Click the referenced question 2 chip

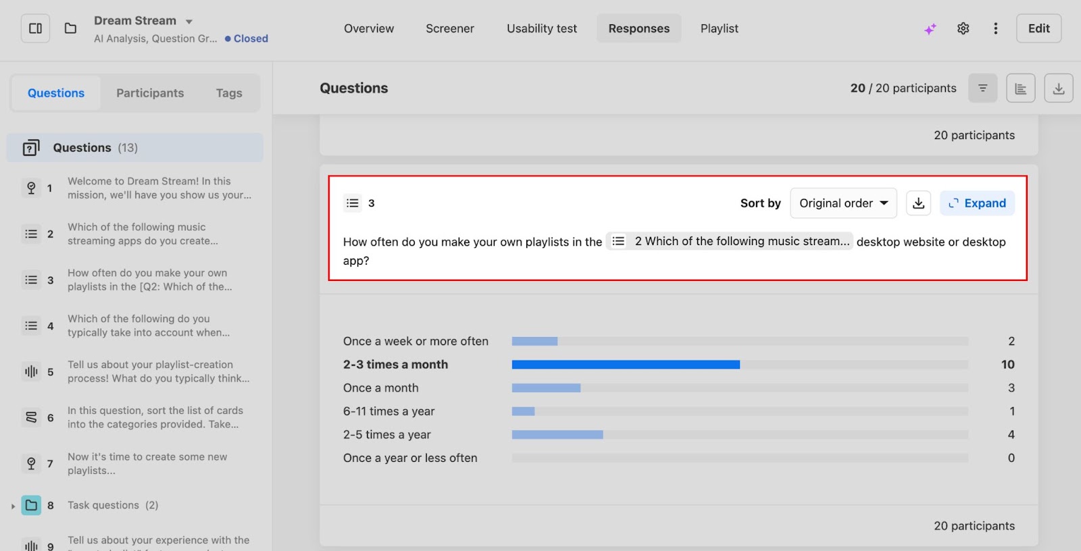click(730, 242)
